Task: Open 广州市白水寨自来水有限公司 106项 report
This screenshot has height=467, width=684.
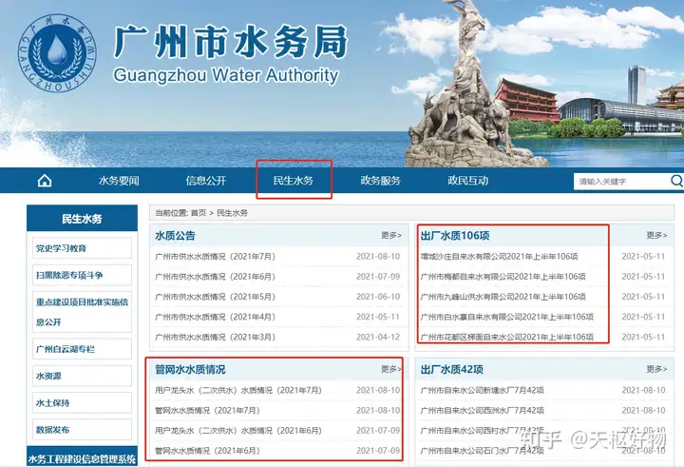Action: [x=507, y=317]
